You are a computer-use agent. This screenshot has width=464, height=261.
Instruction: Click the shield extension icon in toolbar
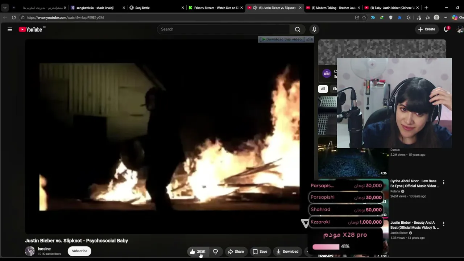(391, 17)
